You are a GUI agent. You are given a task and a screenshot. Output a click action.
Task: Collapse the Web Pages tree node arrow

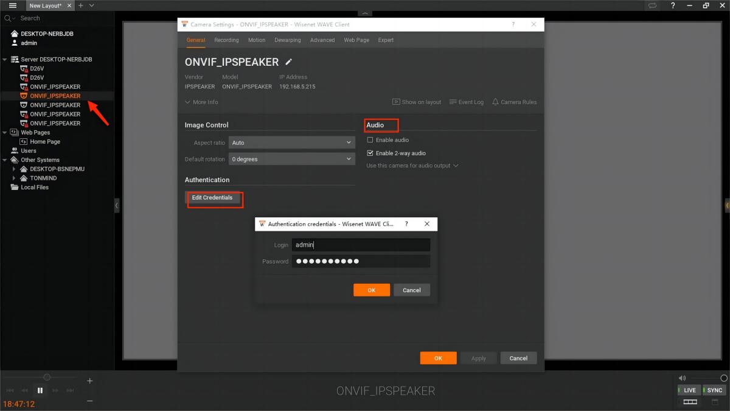[x=5, y=133]
